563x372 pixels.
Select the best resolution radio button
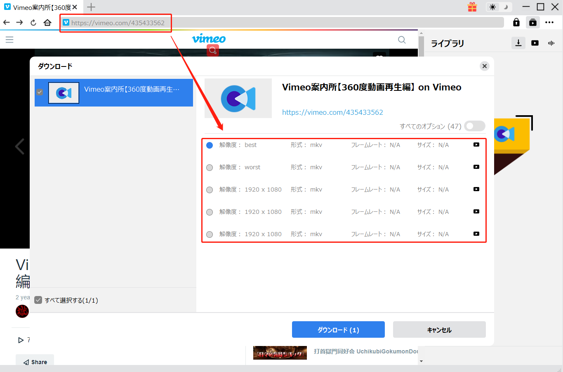[210, 145]
